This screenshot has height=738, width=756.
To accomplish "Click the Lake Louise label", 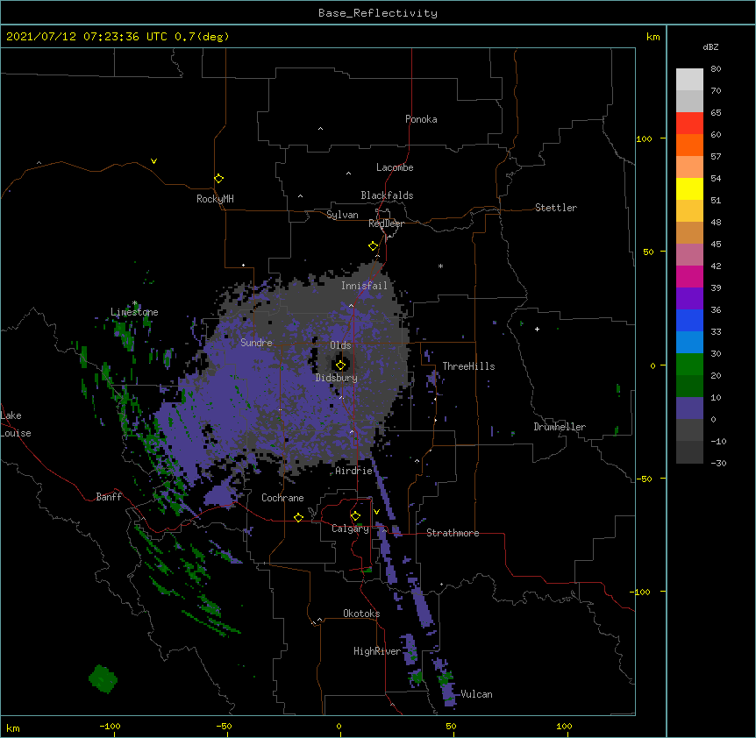I will click(15, 424).
